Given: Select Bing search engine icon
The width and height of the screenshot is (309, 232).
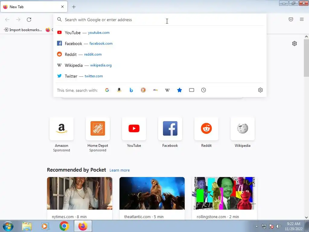Looking at the screenshot, I should (x=131, y=90).
